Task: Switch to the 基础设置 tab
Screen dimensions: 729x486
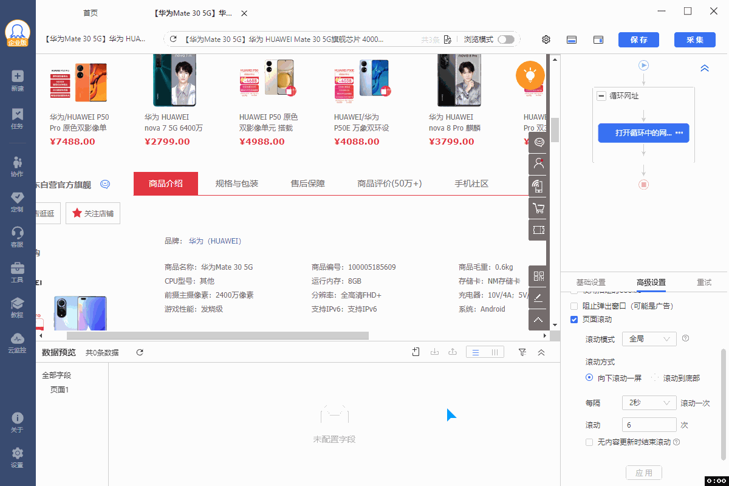Action: pos(590,282)
